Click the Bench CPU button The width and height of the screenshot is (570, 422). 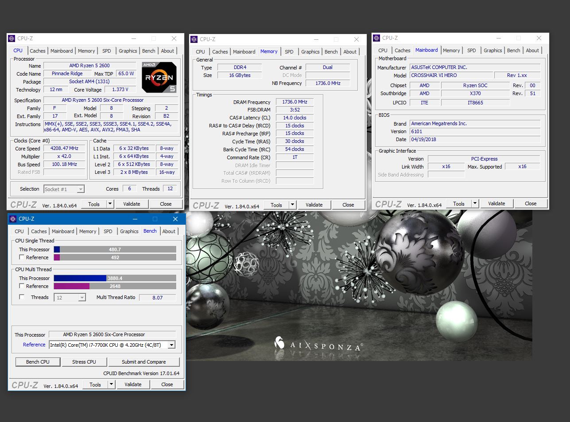tap(38, 362)
